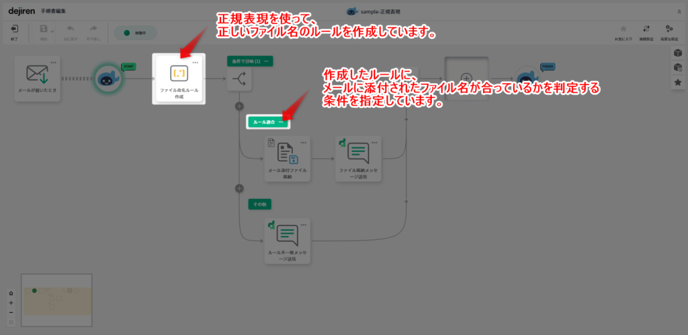Viewport: 688px width, 335px height.
Task: Click the dejiren logo
Action: (21, 11)
